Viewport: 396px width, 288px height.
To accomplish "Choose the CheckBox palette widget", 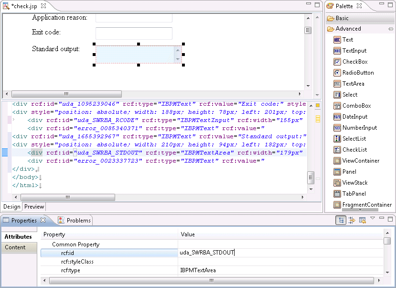I will 351,62.
